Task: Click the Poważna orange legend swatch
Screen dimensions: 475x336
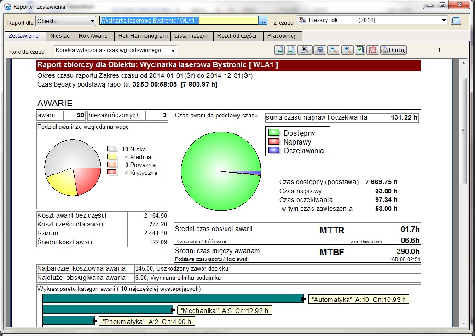Action: click(x=112, y=164)
